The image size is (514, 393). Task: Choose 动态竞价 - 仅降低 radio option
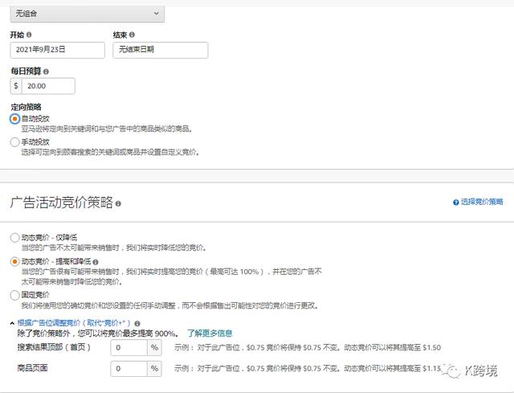[x=14, y=238]
